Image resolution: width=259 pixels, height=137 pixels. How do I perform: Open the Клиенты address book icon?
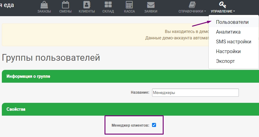click(87, 5)
